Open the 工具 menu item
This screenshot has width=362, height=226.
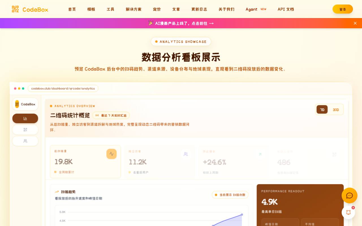click(x=111, y=9)
